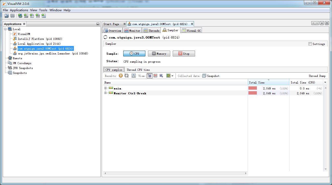332x185 pixels.
Task: Select IntelliJ Platform (pid 10692) node
Action: point(38,39)
